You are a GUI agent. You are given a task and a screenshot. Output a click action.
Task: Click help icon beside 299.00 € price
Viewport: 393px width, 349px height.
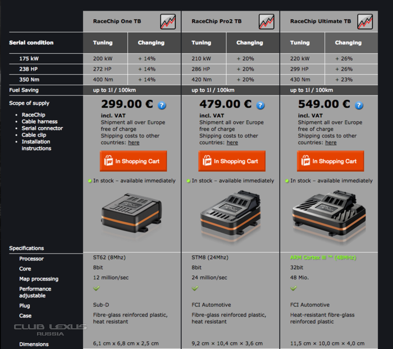[x=162, y=105]
